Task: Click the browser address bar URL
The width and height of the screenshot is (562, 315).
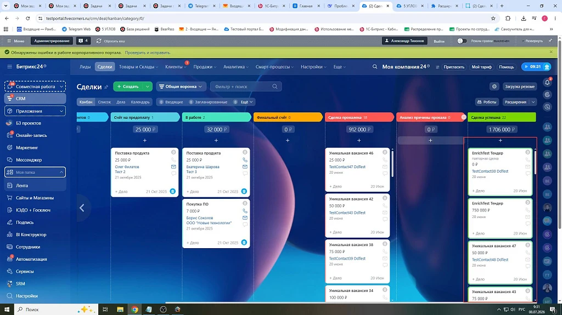Action: coord(95,18)
